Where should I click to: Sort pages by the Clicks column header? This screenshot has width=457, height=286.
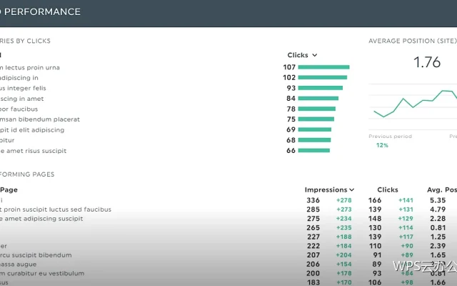pyautogui.click(x=388, y=190)
